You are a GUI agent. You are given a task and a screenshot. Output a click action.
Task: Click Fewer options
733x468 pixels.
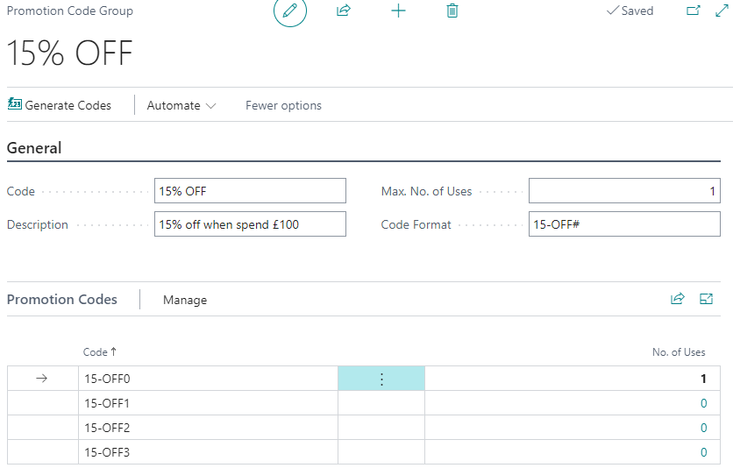point(283,105)
